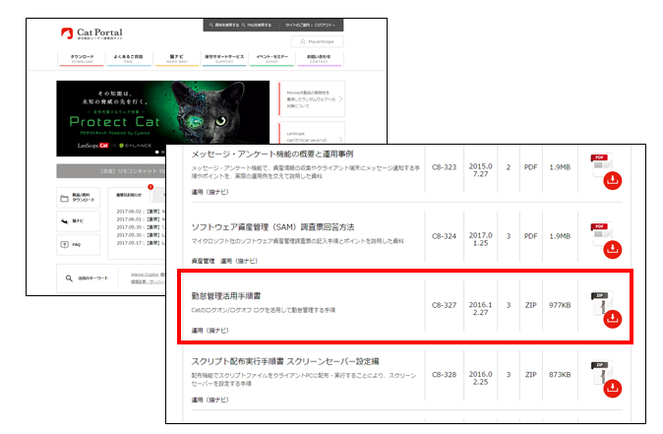Open the 2017.05.17 news entry
The height and width of the screenshot is (434, 663).
(141, 243)
